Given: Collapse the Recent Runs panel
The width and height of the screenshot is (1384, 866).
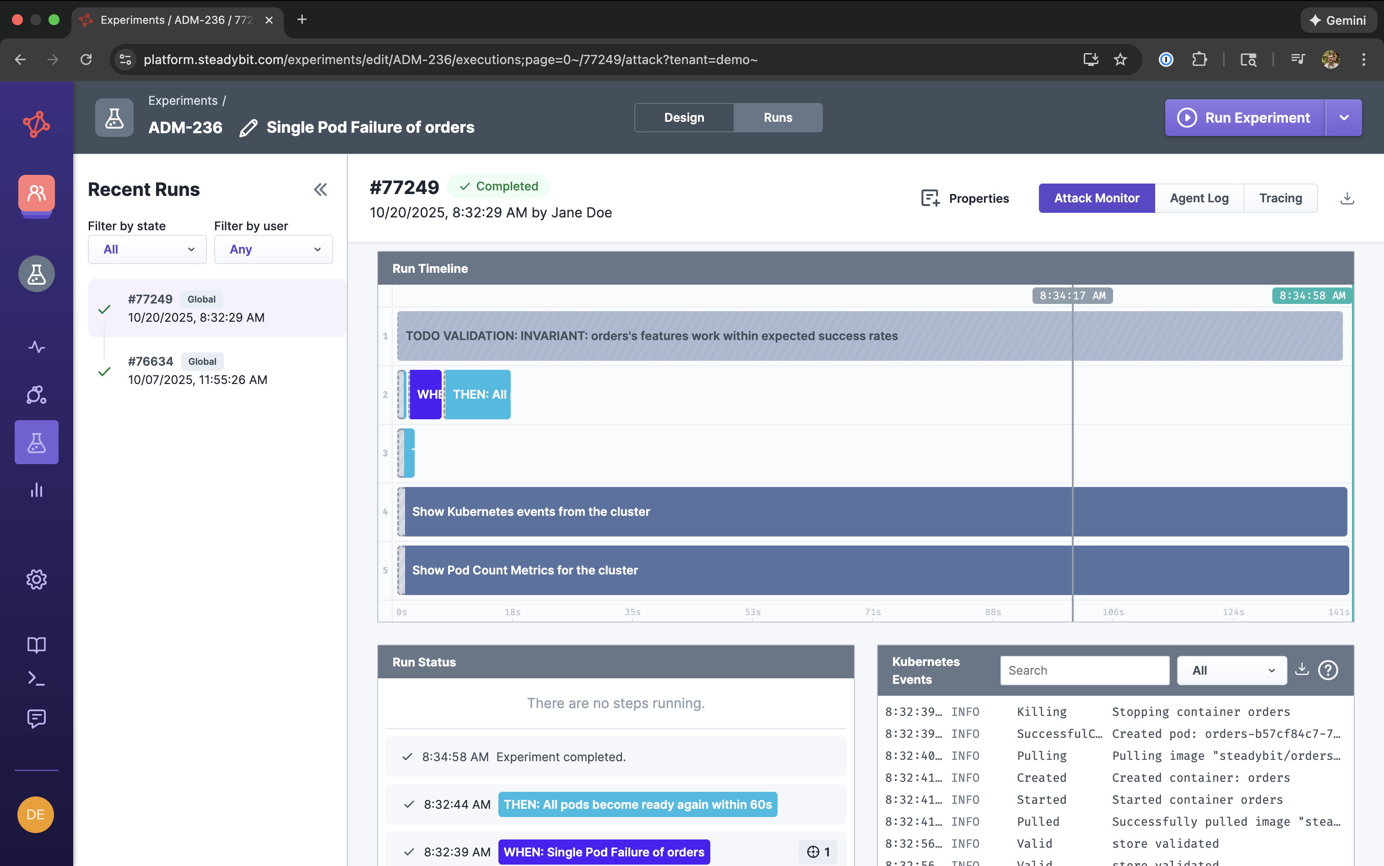Looking at the screenshot, I should coord(320,189).
